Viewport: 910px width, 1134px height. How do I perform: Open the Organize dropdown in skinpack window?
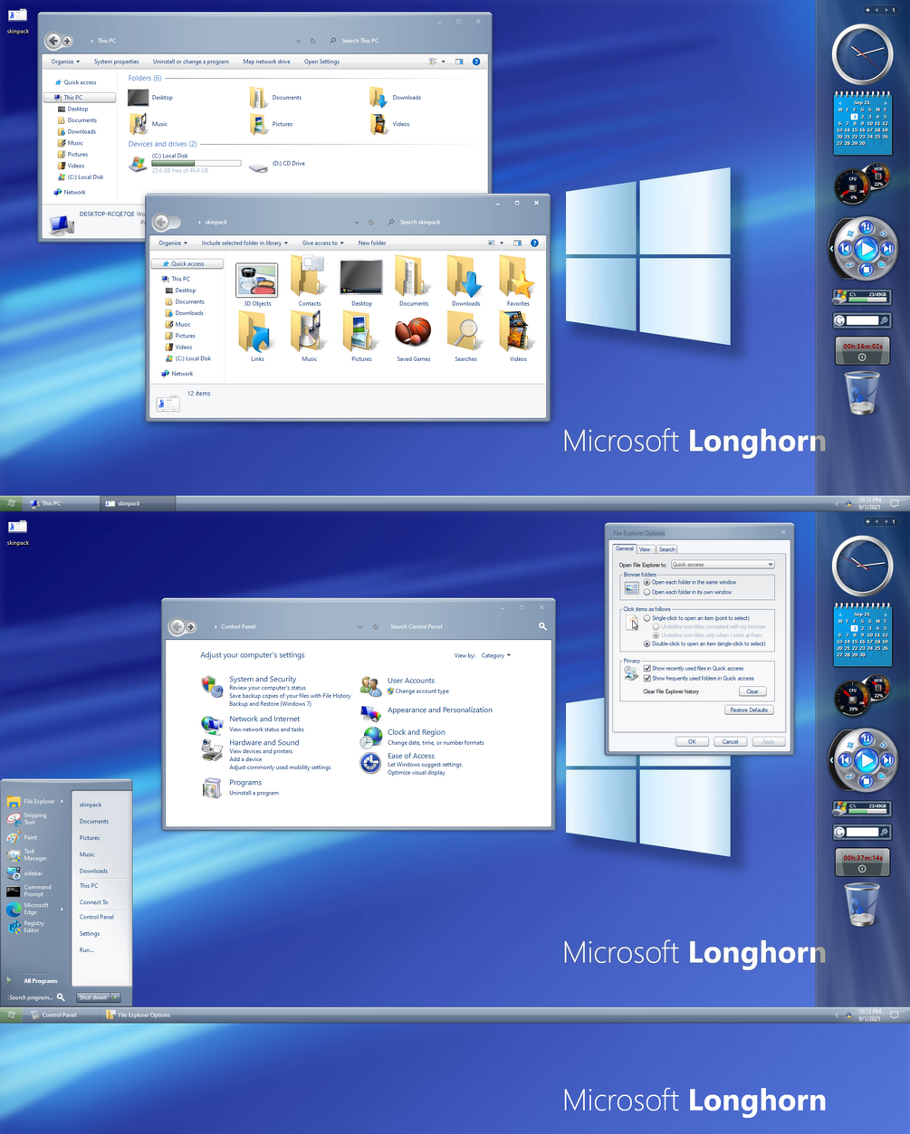173,243
